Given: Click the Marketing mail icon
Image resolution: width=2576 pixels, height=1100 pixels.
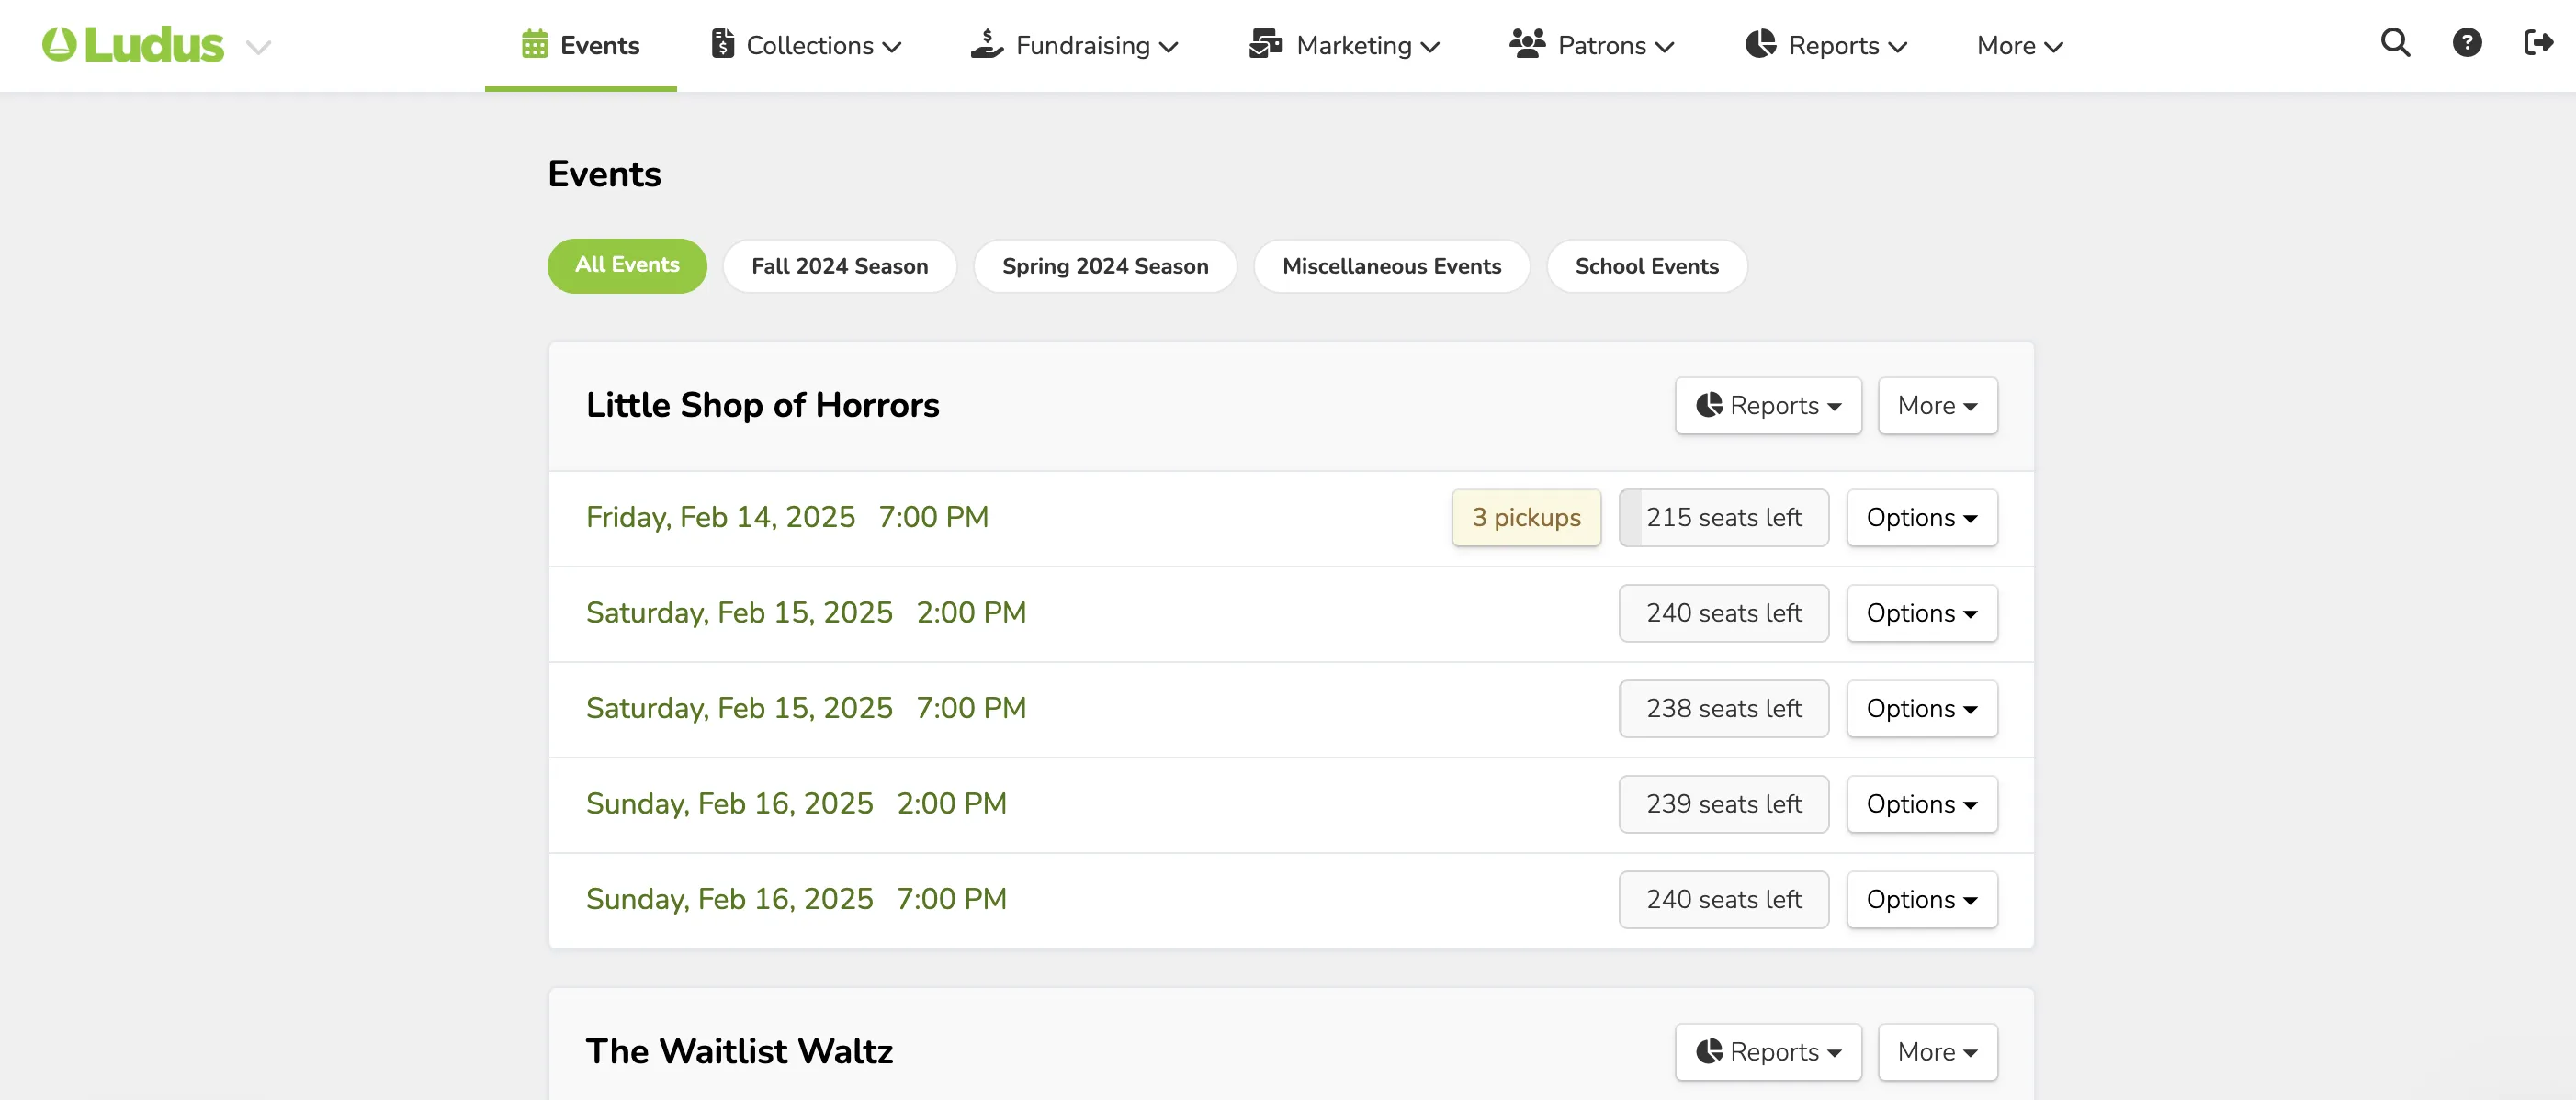Looking at the screenshot, I should tap(1266, 44).
